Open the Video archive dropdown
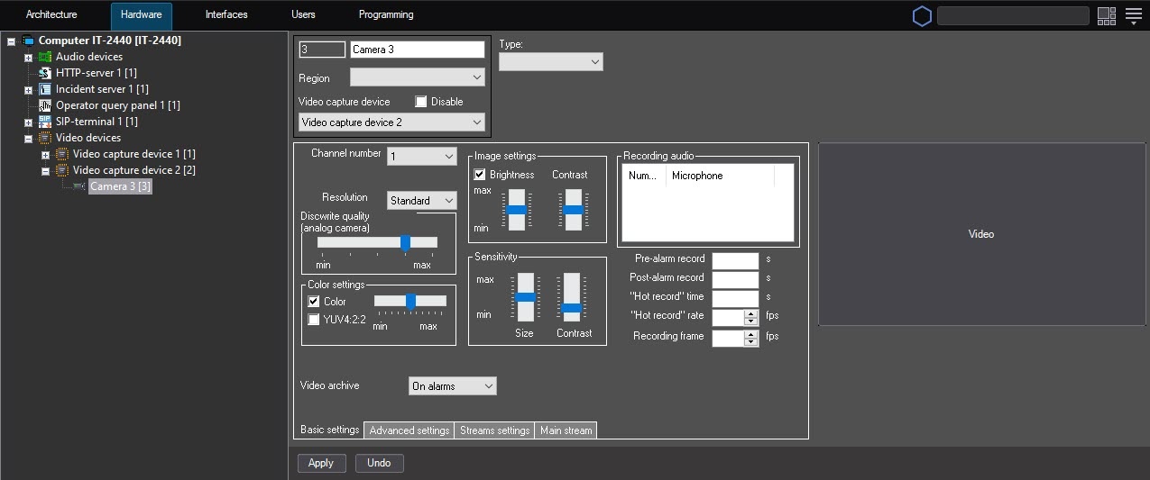This screenshot has width=1150, height=480. (452, 386)
